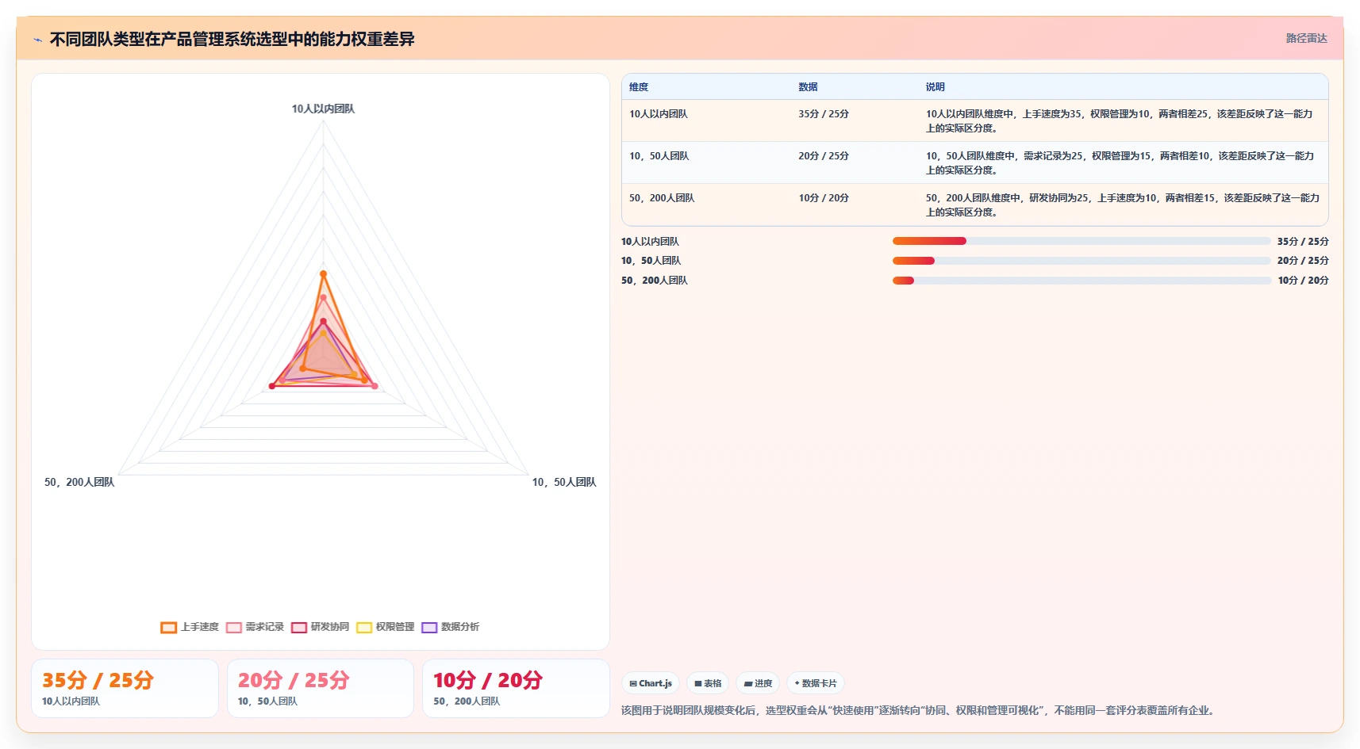The image size is (1360, 749).
Task: Click the 10，50人团队 radar axis label
Action: pos(564,482)
